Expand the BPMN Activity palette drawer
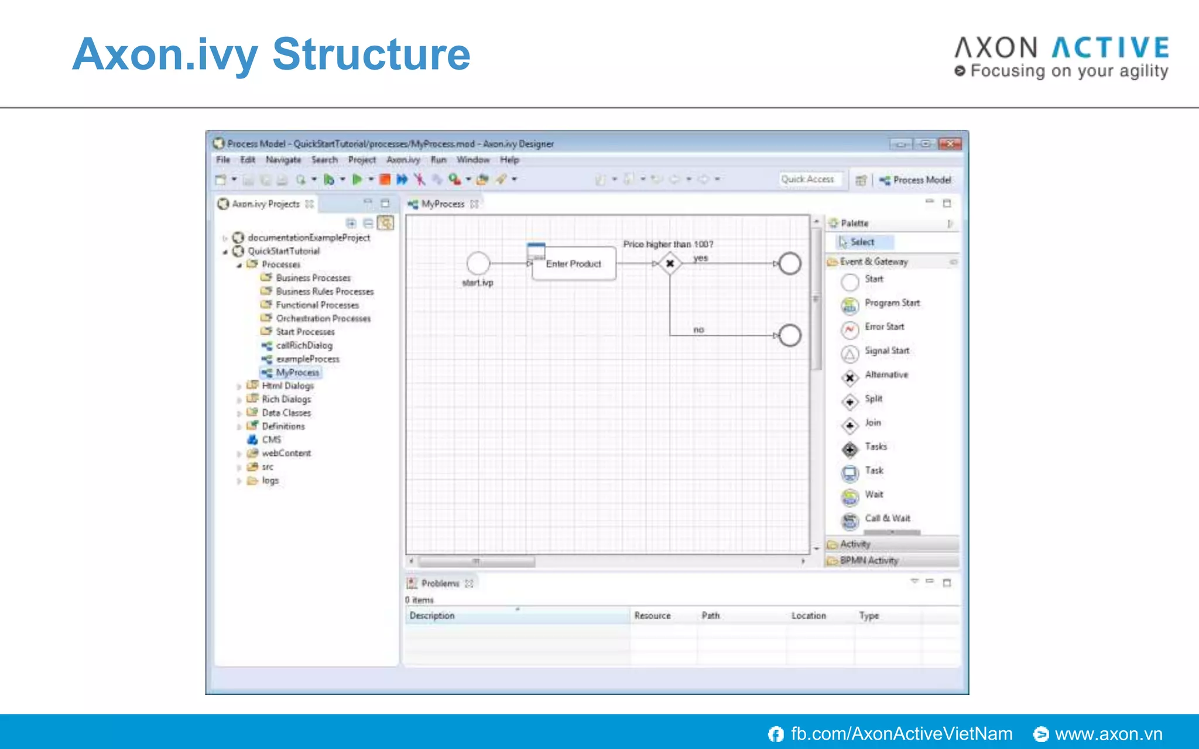 click(x=892, y=561)
